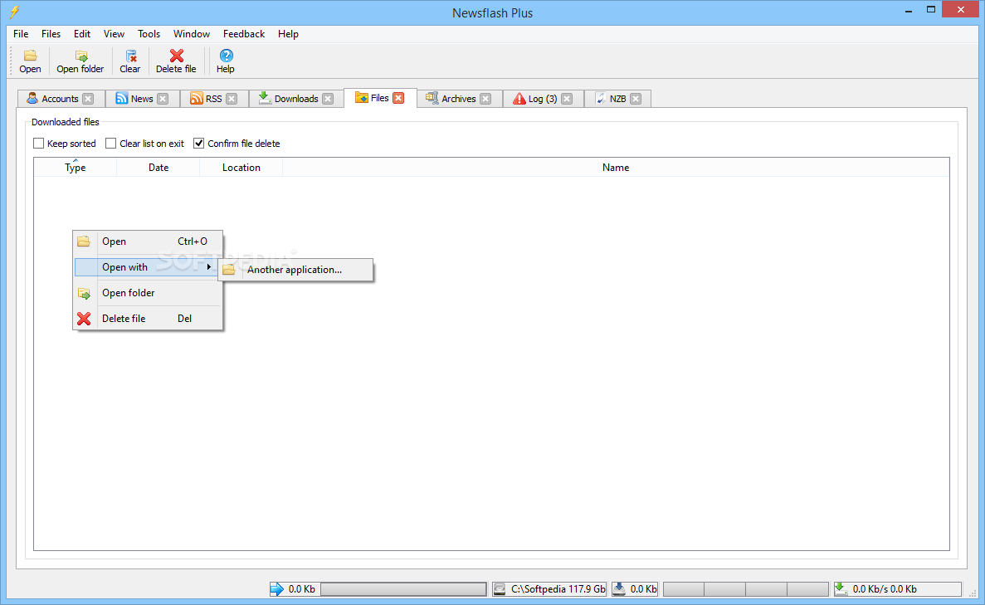Close the Log (3) tab

pos(567,99)
